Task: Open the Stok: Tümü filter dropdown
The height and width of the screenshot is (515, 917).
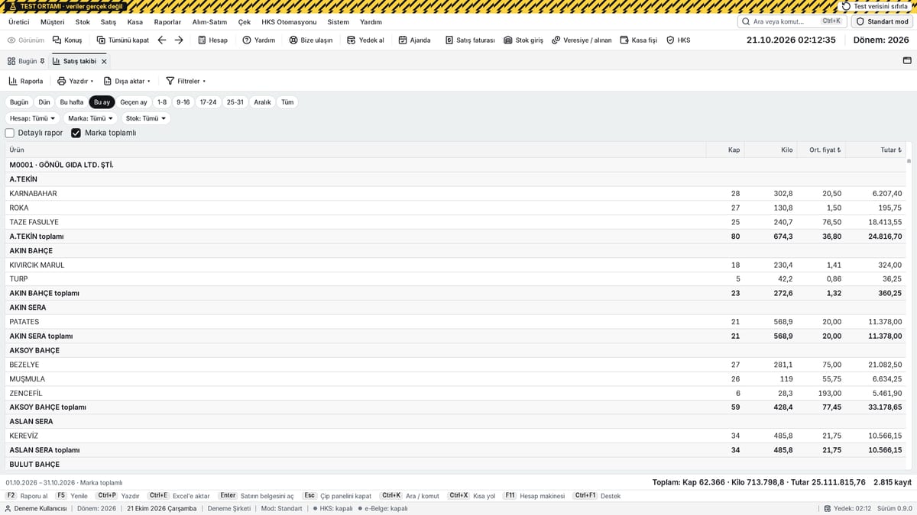Action: point(146,118)
